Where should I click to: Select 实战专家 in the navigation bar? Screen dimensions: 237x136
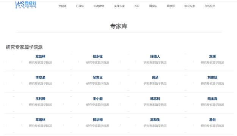click(x=119, y=6)
